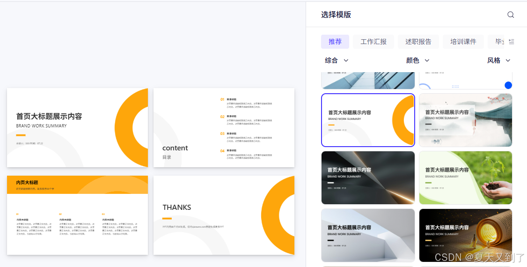
Task: Switch to 述职报告 tab
Action: [x=418, y=42]
